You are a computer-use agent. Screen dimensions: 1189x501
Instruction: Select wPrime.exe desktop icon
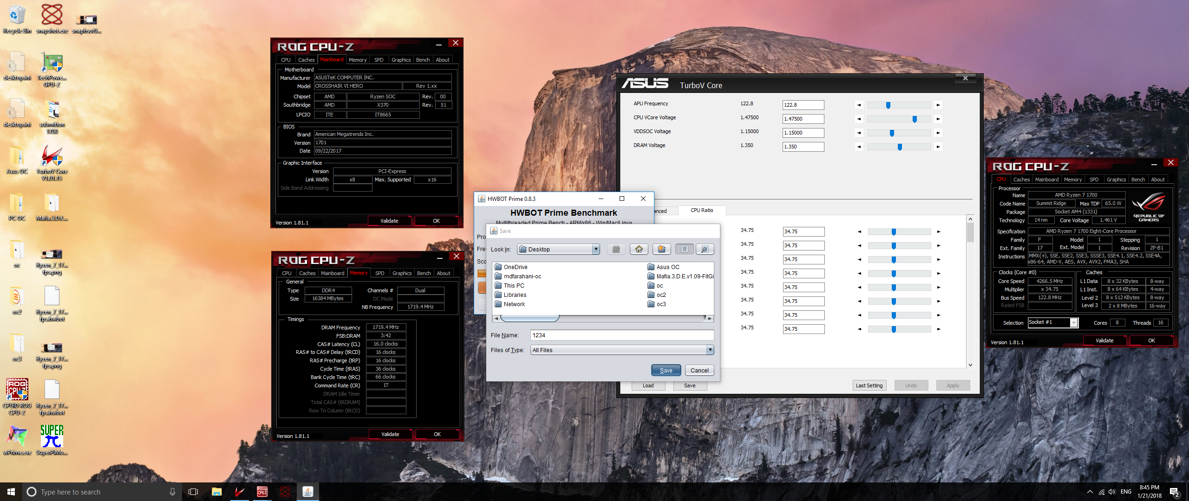17,440
